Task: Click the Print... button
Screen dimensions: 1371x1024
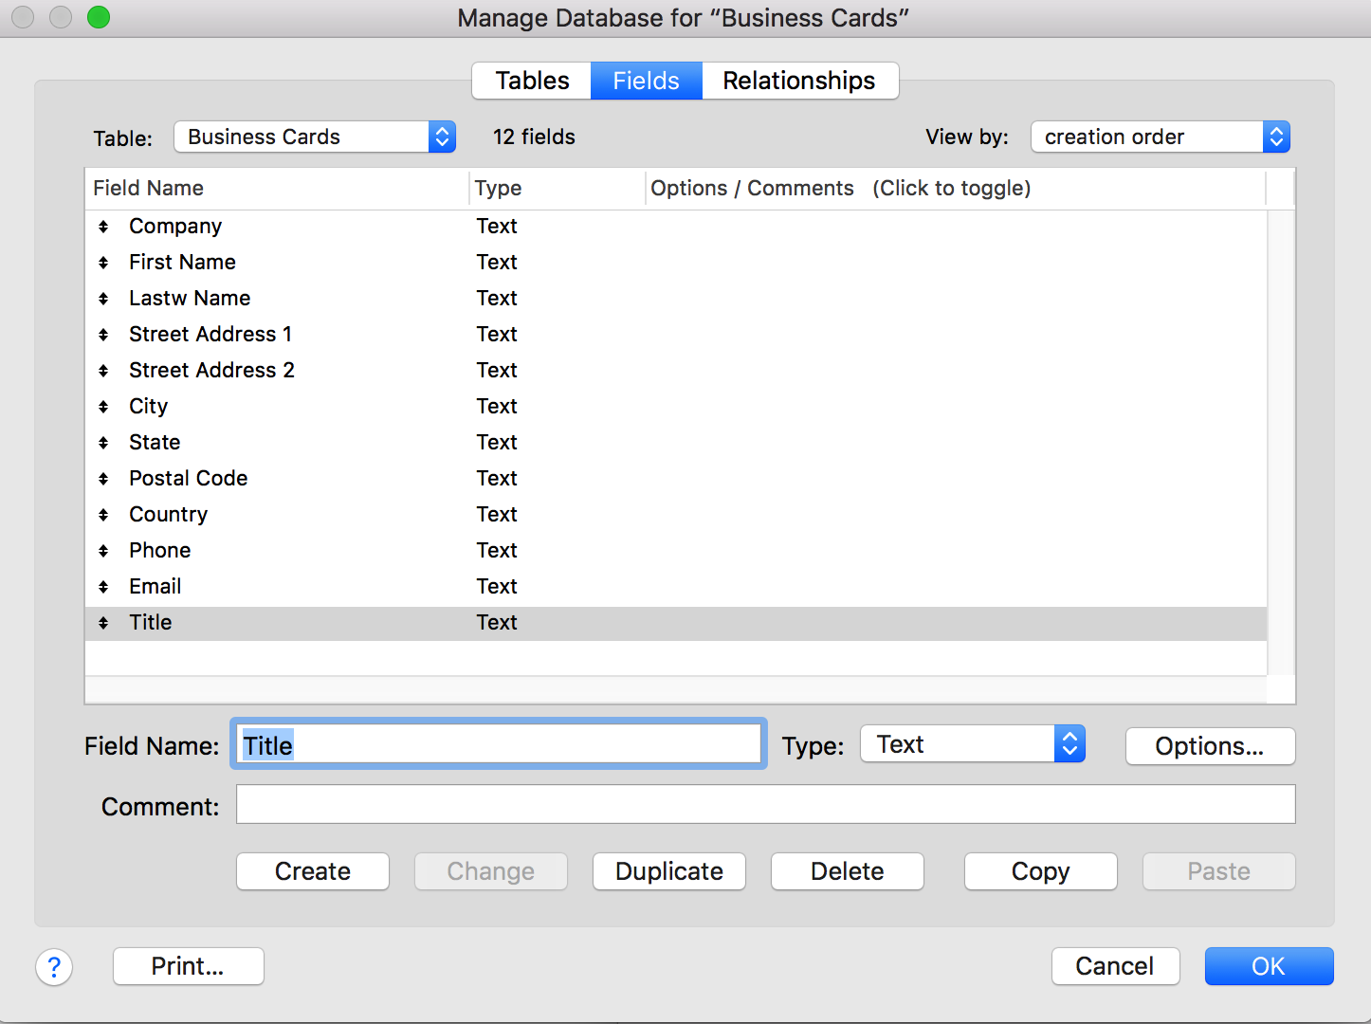Action: click(189, 966)
